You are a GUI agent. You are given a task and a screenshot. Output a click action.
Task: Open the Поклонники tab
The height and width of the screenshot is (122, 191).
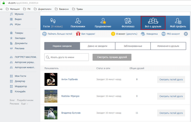78,23
